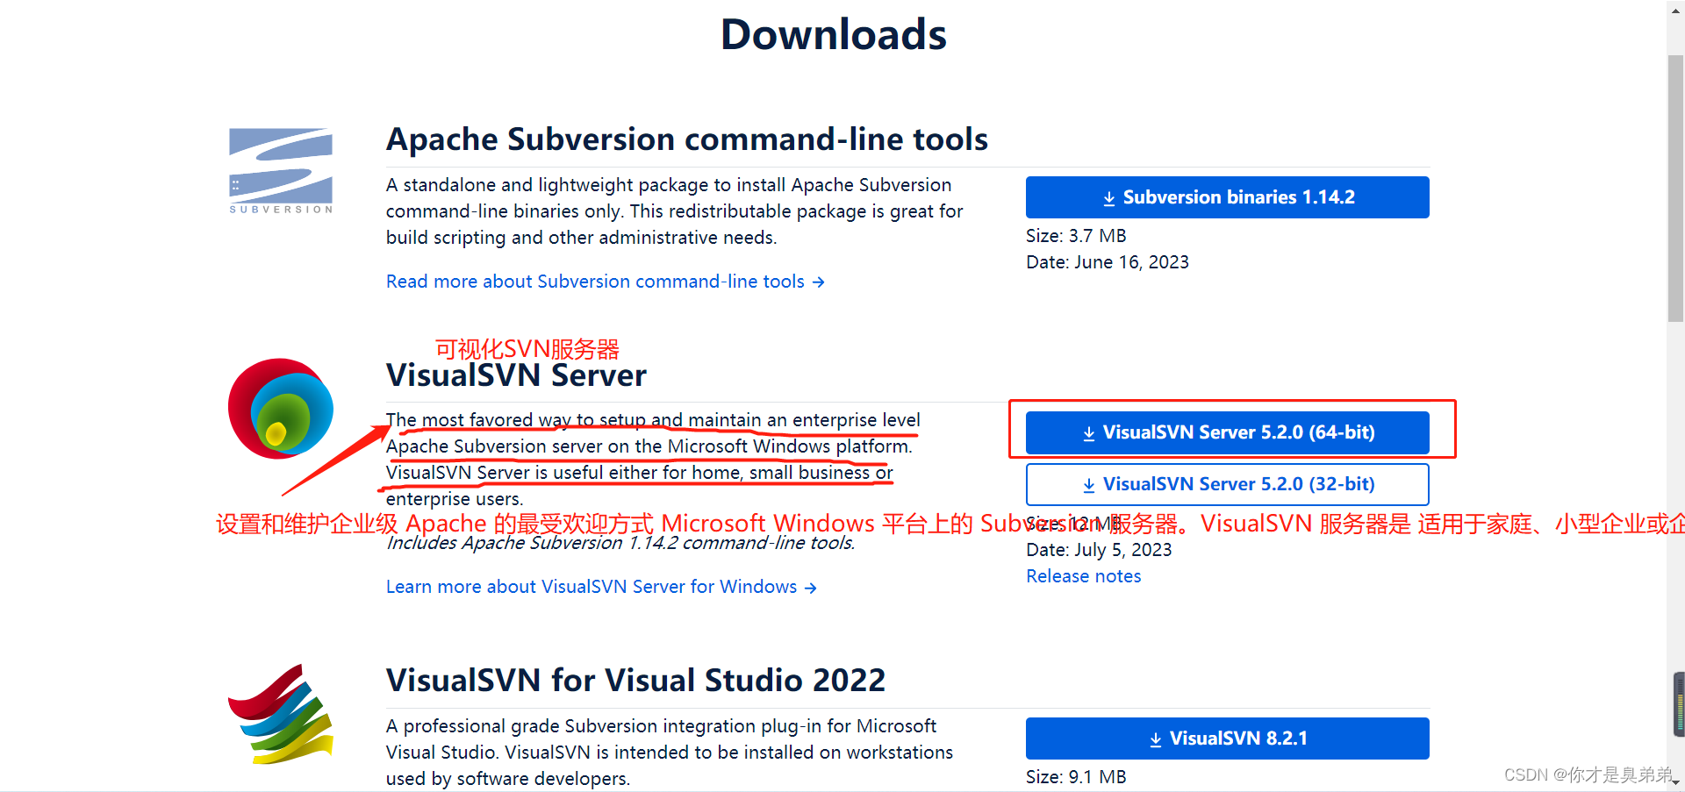Click the Apache Subversion command-line tools heading
The height and width of the screenshot is (792, 1685).
pos(687,139)
